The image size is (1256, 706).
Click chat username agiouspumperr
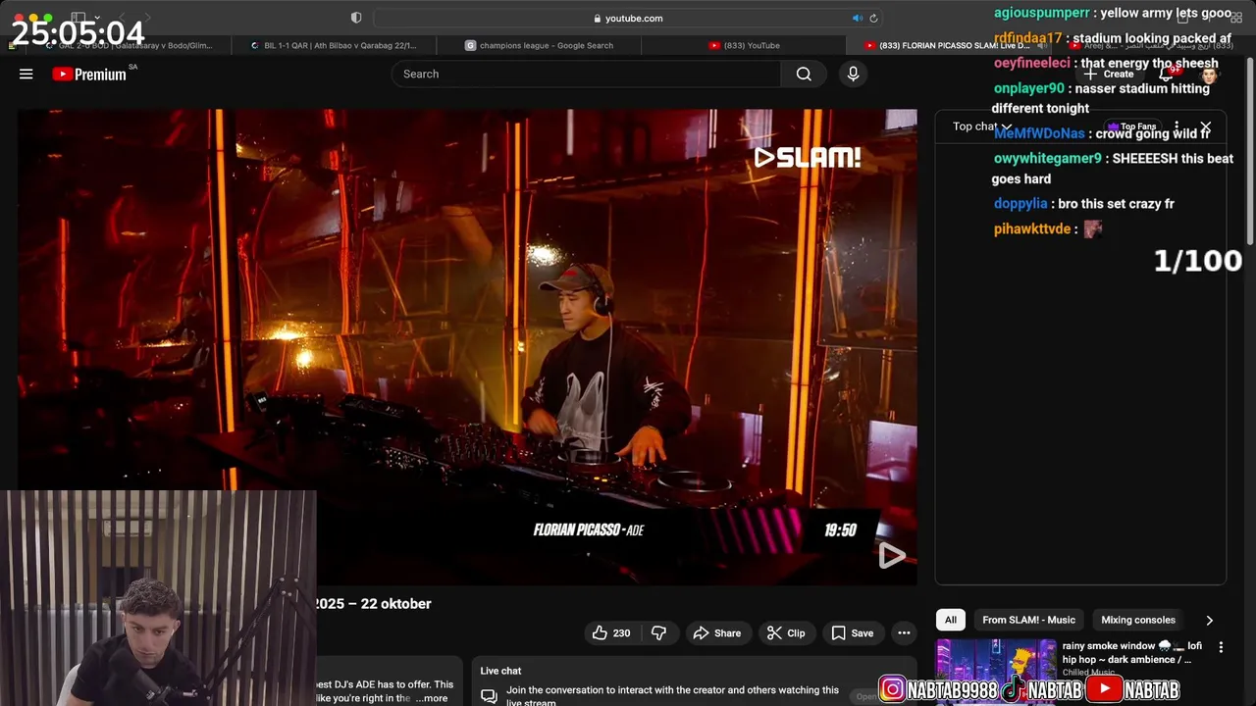[1042, 13]
